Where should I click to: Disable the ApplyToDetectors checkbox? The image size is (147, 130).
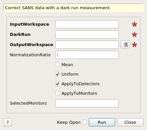pos(58,84)
